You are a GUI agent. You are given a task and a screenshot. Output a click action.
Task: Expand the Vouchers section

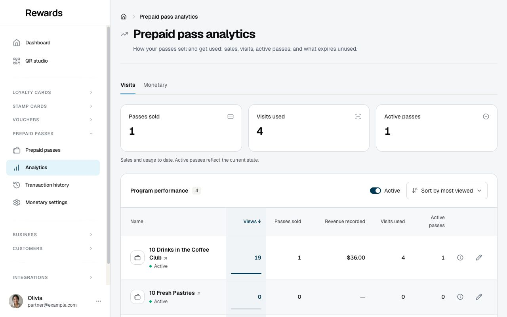(x=53, y=120)
